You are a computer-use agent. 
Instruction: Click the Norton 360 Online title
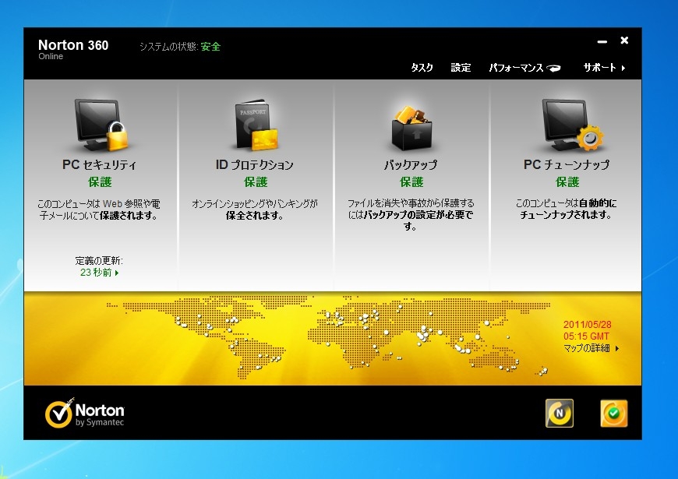click(73, 49)
